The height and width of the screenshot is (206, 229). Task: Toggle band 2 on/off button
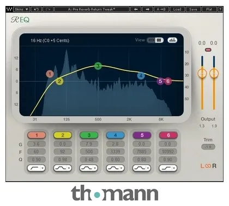(x=63, y=135)
